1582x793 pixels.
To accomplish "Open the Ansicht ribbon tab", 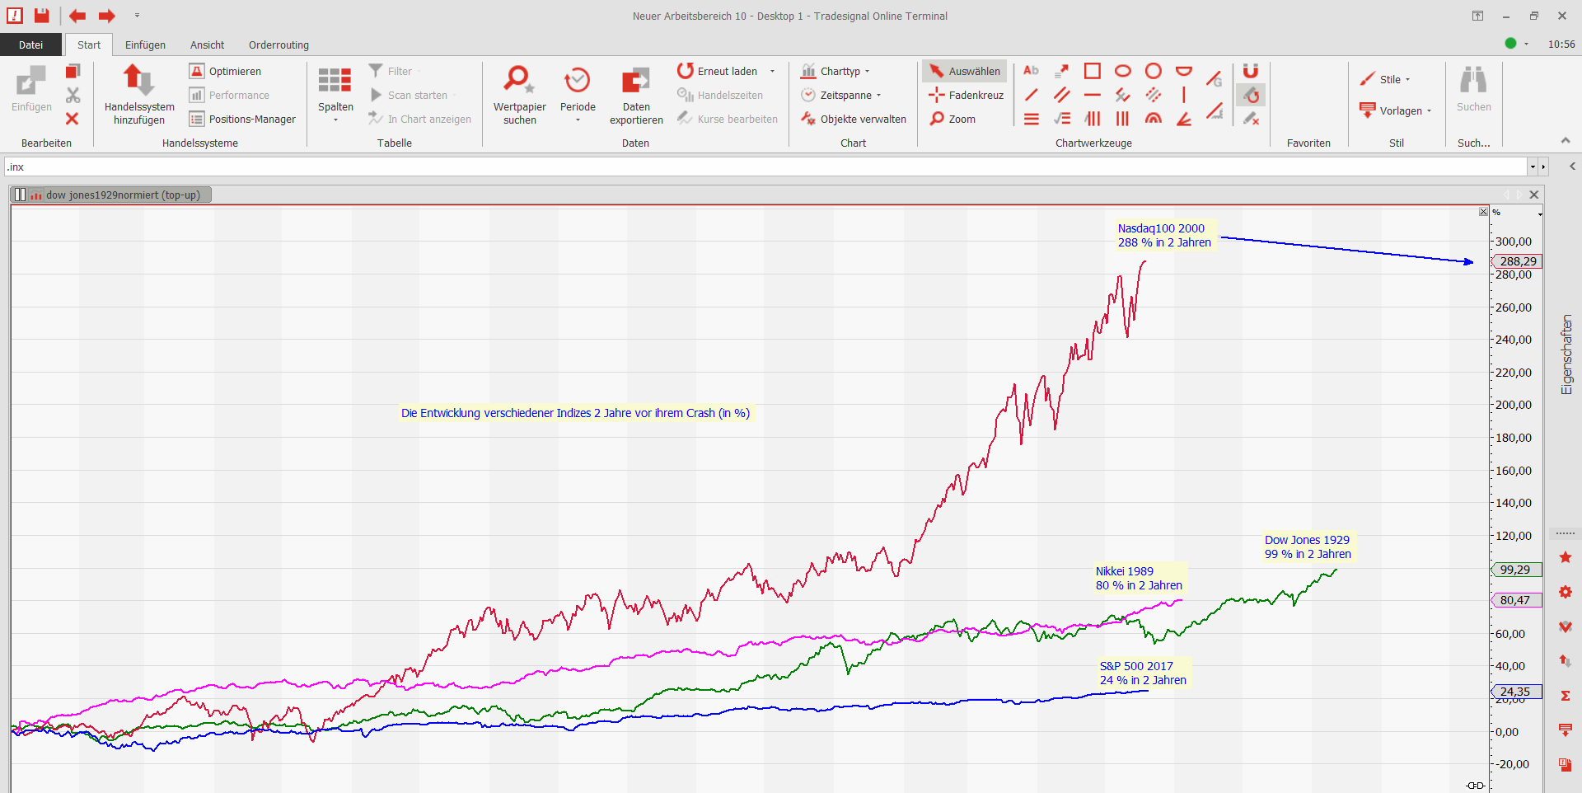I will tap(207, 45).
